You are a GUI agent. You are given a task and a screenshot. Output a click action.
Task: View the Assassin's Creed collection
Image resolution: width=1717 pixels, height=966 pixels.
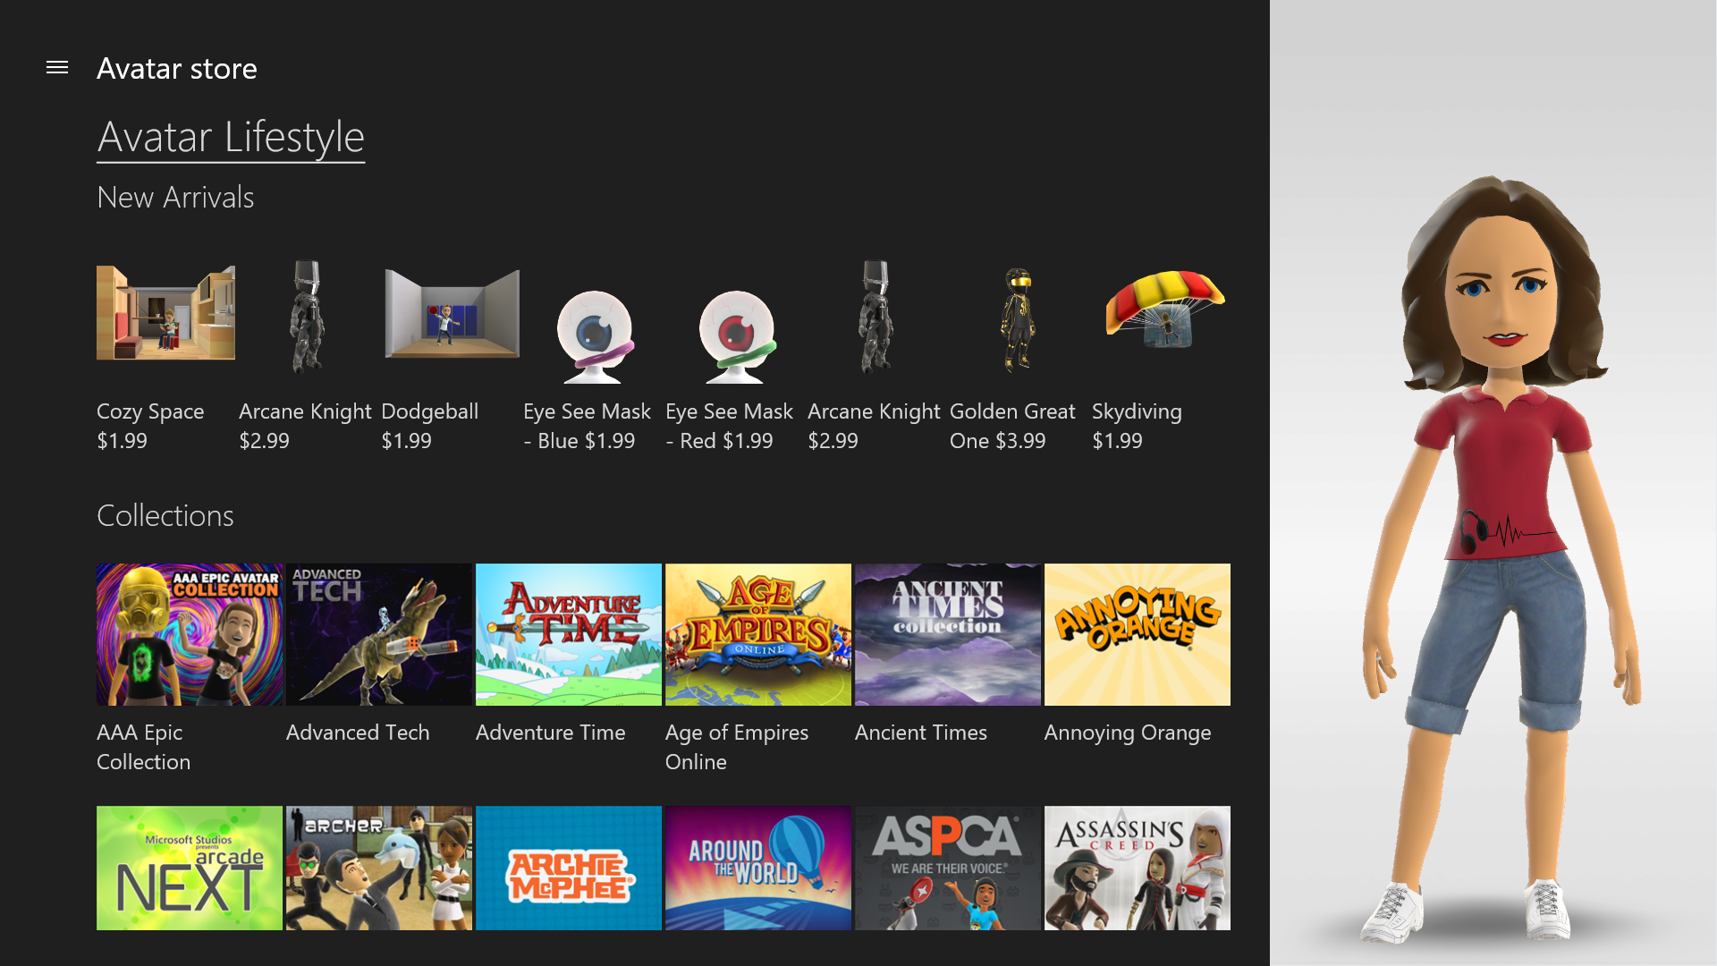tap(1137, 867)
